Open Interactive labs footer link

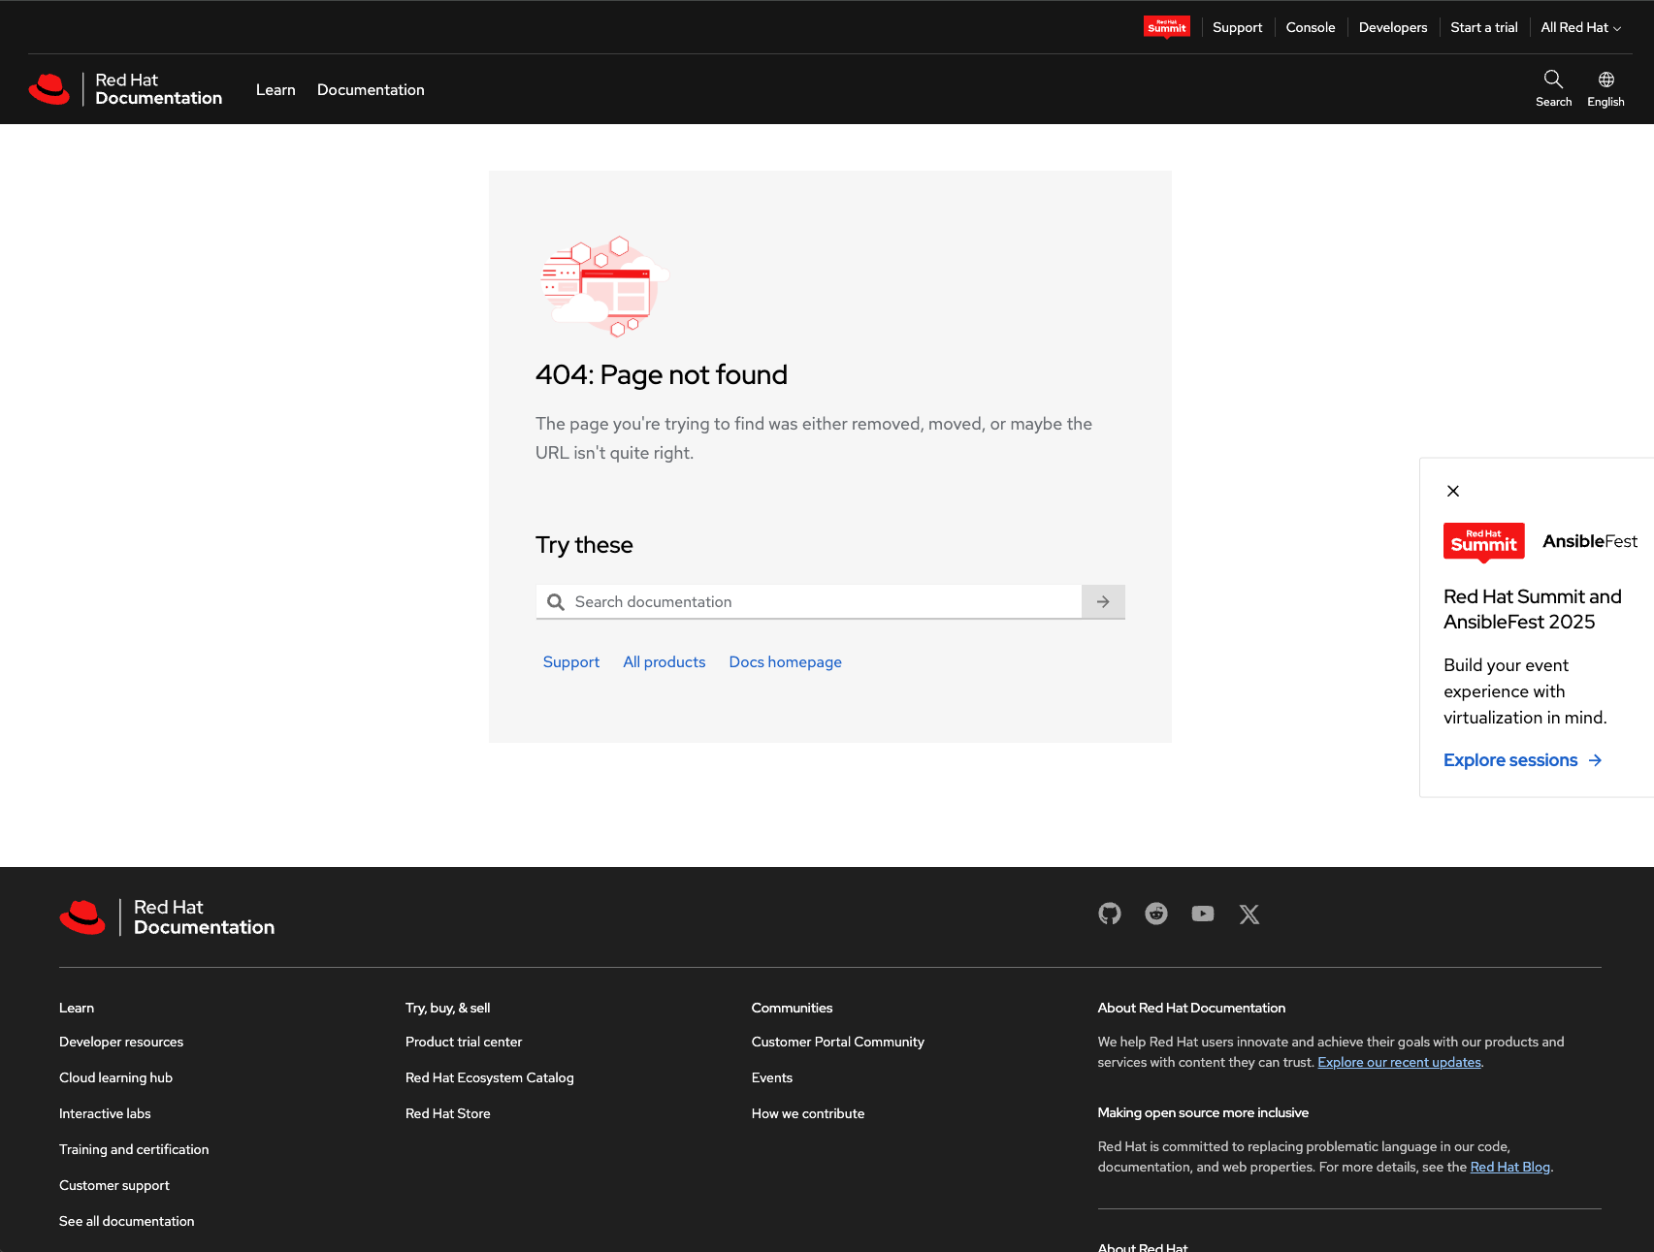(105, 1113)
